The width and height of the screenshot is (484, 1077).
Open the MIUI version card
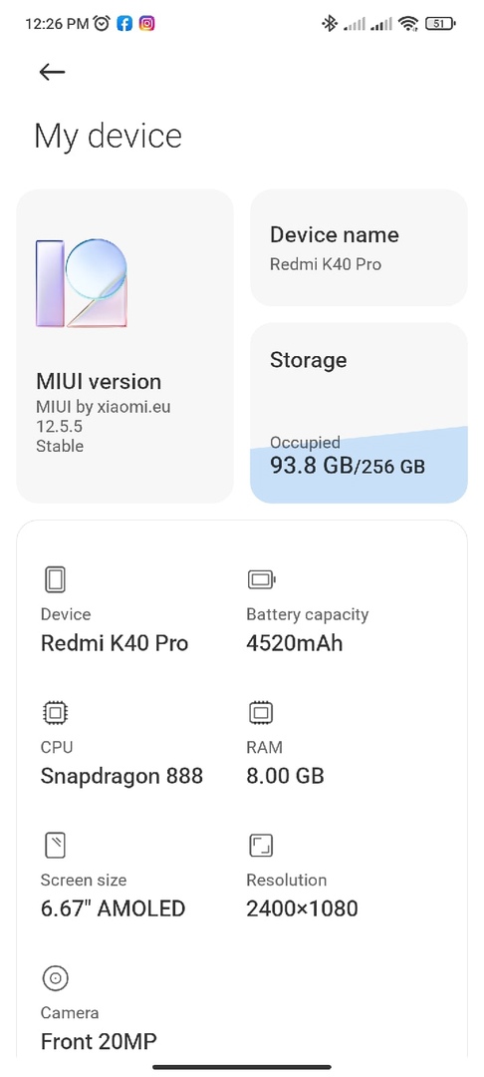[x=124, y=346]
